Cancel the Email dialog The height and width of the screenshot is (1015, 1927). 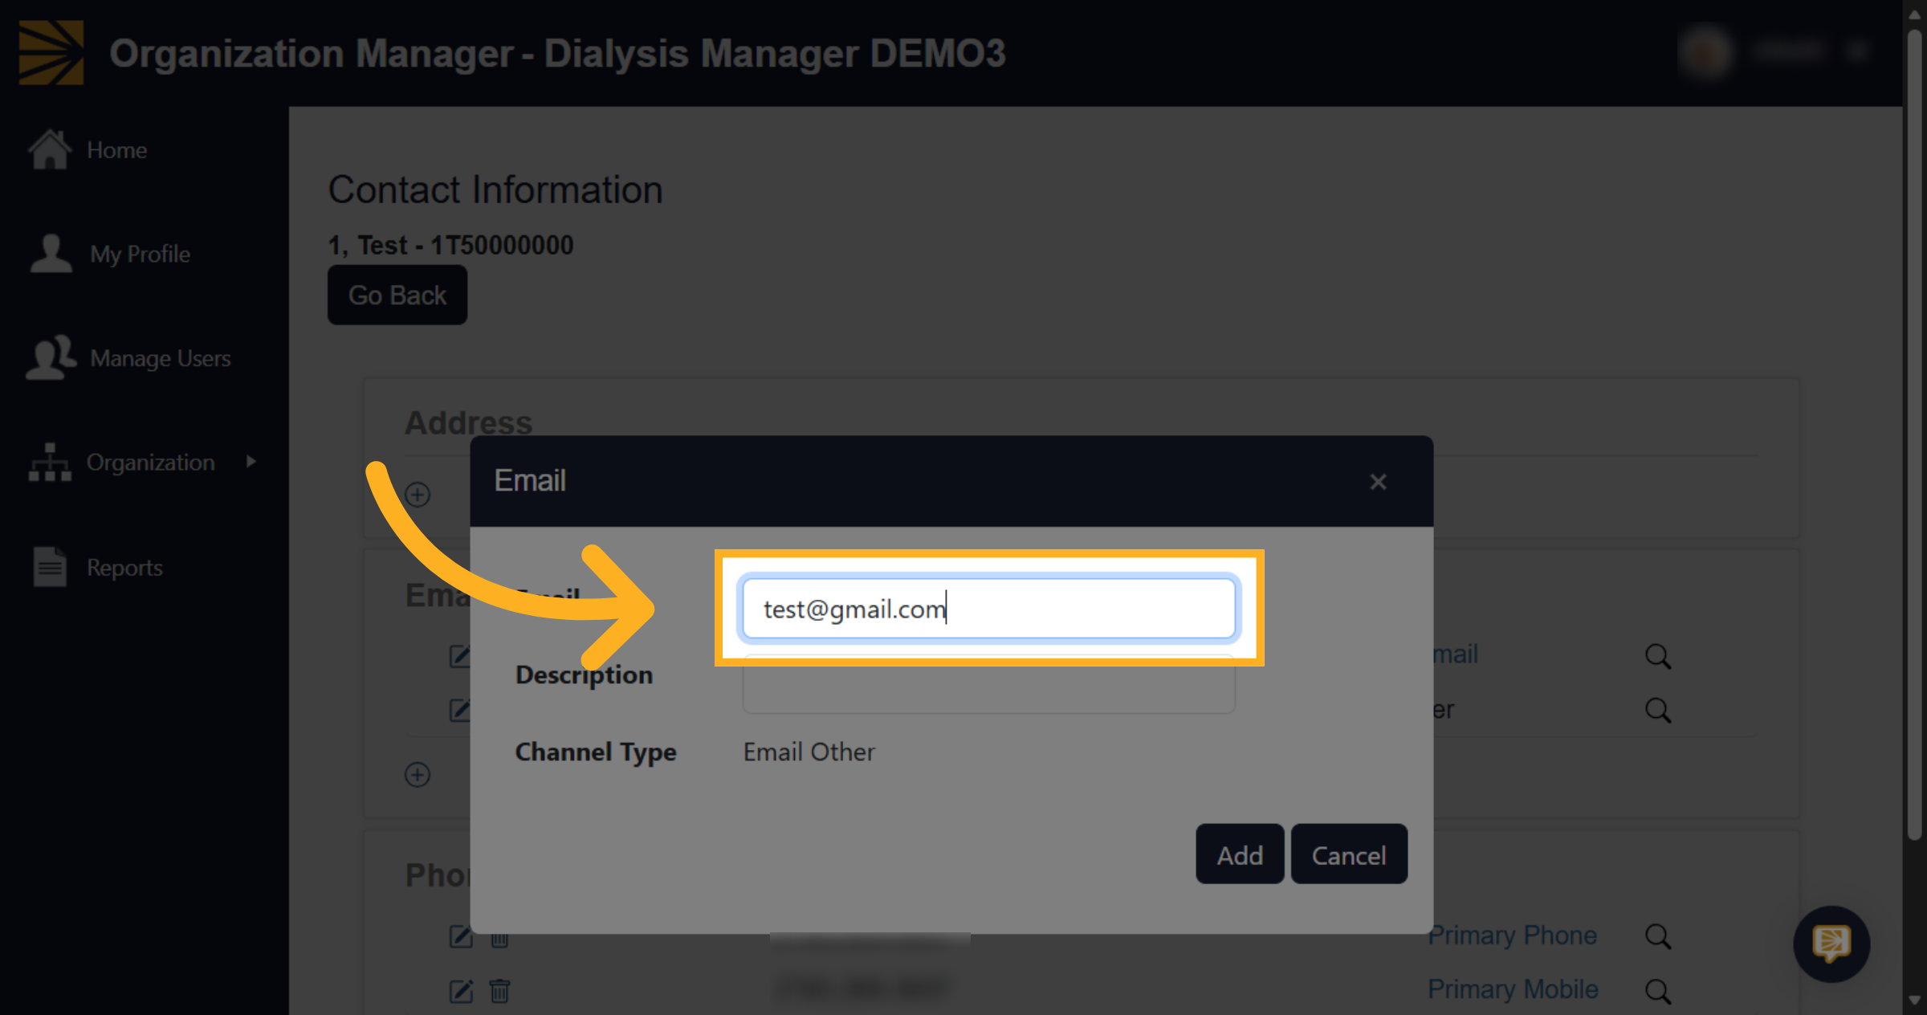tap(1349, 854)
